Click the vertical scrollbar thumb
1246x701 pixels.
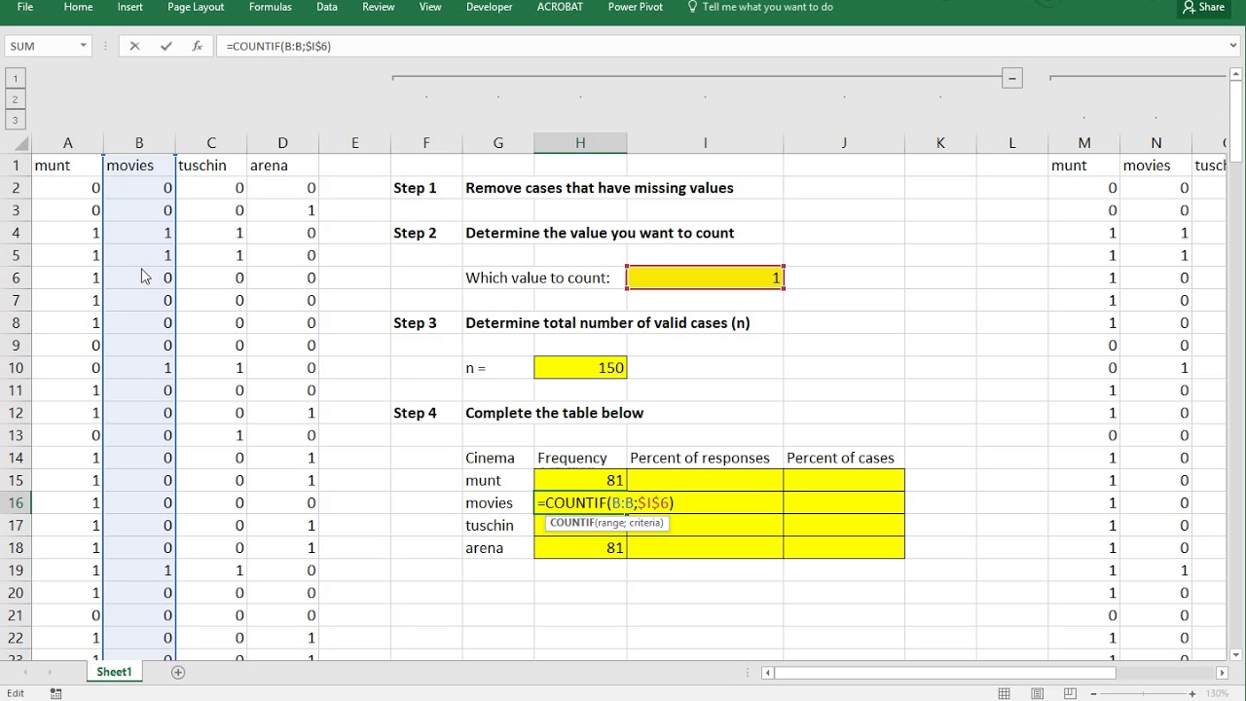click(x=1236, y=122)
